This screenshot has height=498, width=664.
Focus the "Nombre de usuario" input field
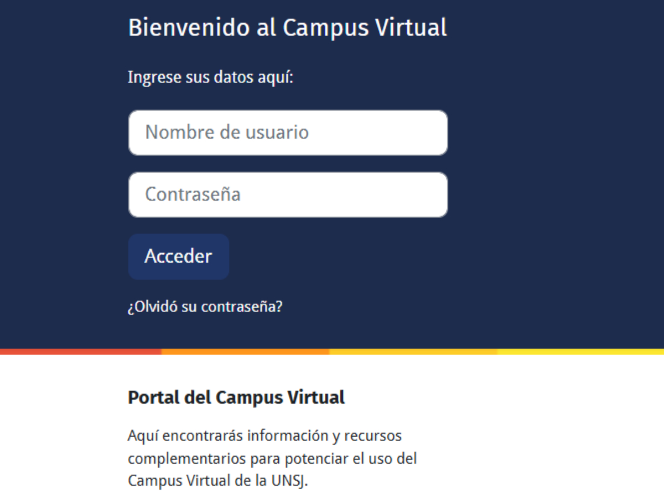pos(288,133)
